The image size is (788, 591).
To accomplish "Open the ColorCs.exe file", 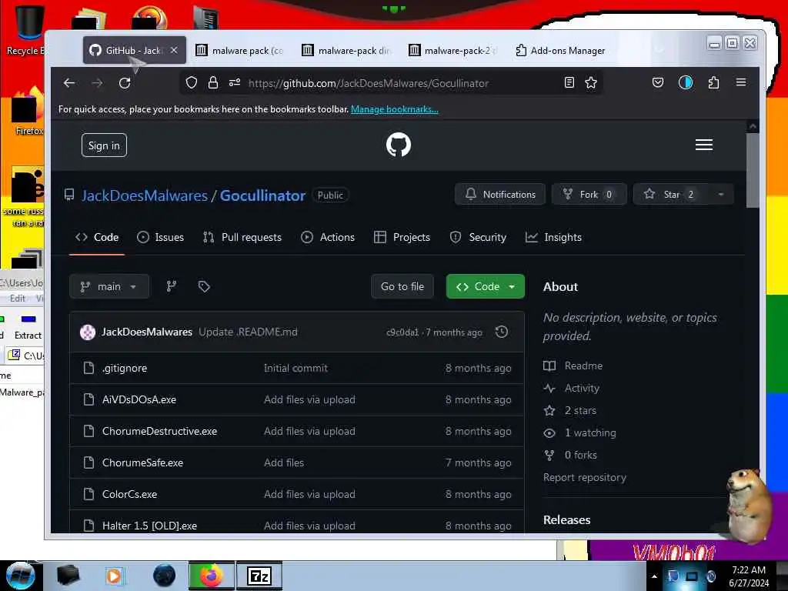I will (x=129, y=495).
